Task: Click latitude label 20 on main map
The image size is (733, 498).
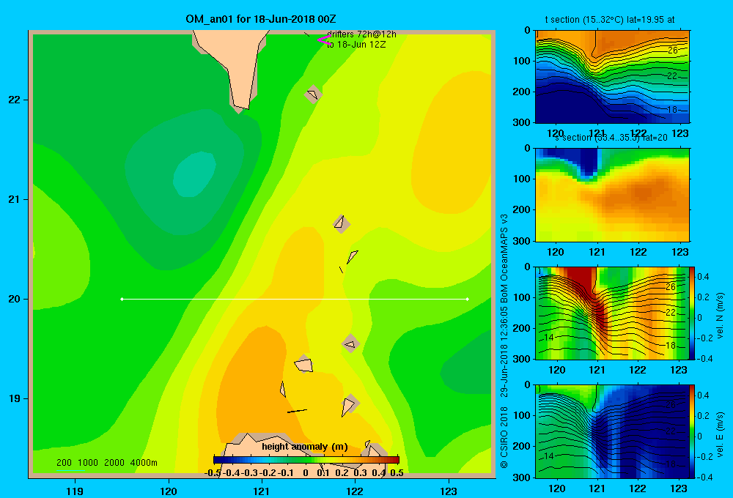Action: (x=15, y=299)
